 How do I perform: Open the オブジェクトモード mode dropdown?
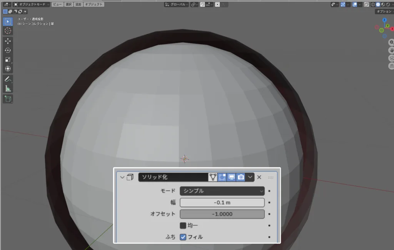(x=31, y=5)
